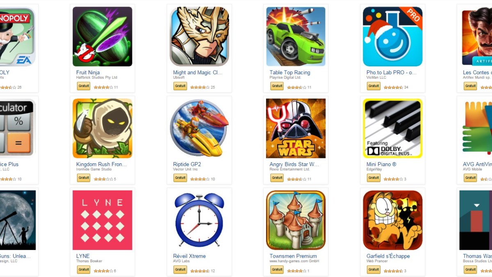
Task: Open the Angry Birds Star Wars icon
Action: pos(296,128)
